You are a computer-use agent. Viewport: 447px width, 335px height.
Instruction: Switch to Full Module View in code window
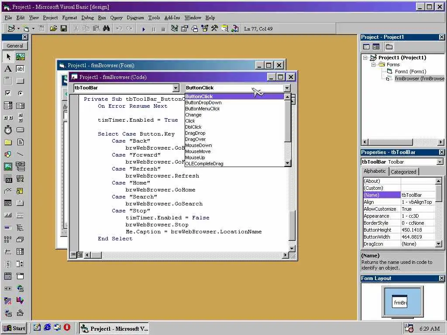pos(80,255)
